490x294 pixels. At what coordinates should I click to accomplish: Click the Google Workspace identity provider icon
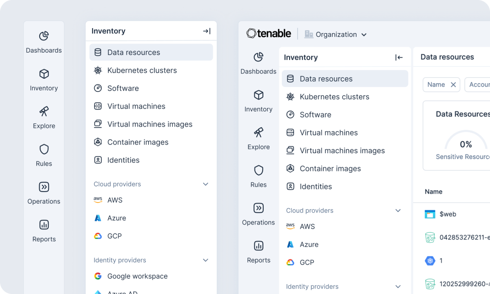pos(98,276)
